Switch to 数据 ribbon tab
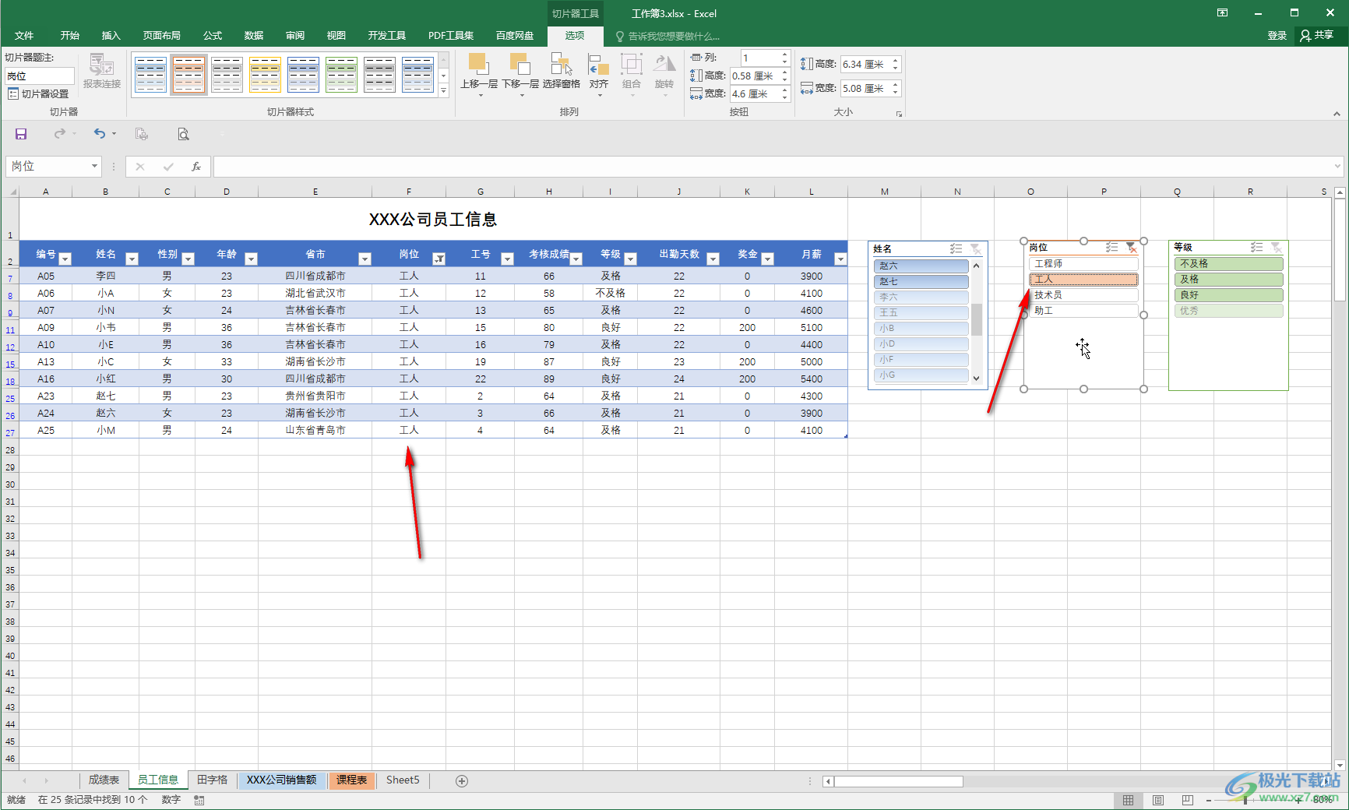This screenshot has height=810, width=1349. click(254, 36)
